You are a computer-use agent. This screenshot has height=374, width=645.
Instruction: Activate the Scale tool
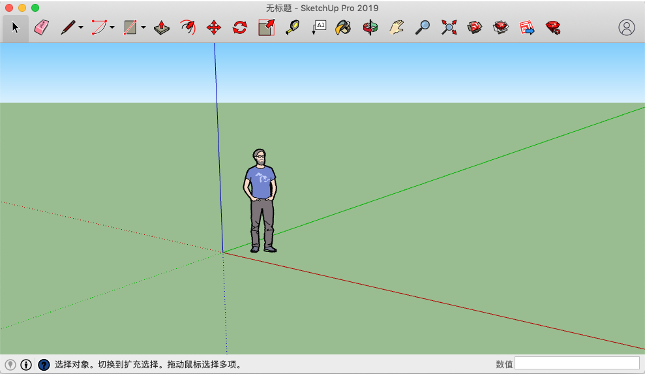click(x=266, y=27)
